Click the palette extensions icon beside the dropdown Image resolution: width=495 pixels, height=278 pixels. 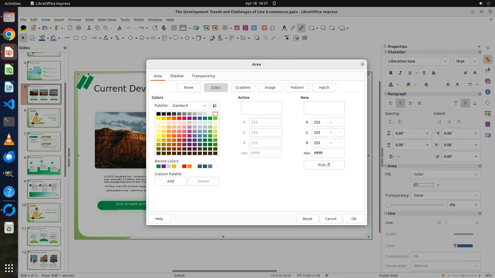214,106
